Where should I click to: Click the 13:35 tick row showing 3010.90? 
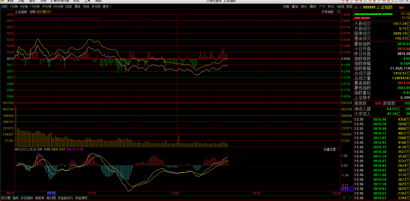coord(382,119)
